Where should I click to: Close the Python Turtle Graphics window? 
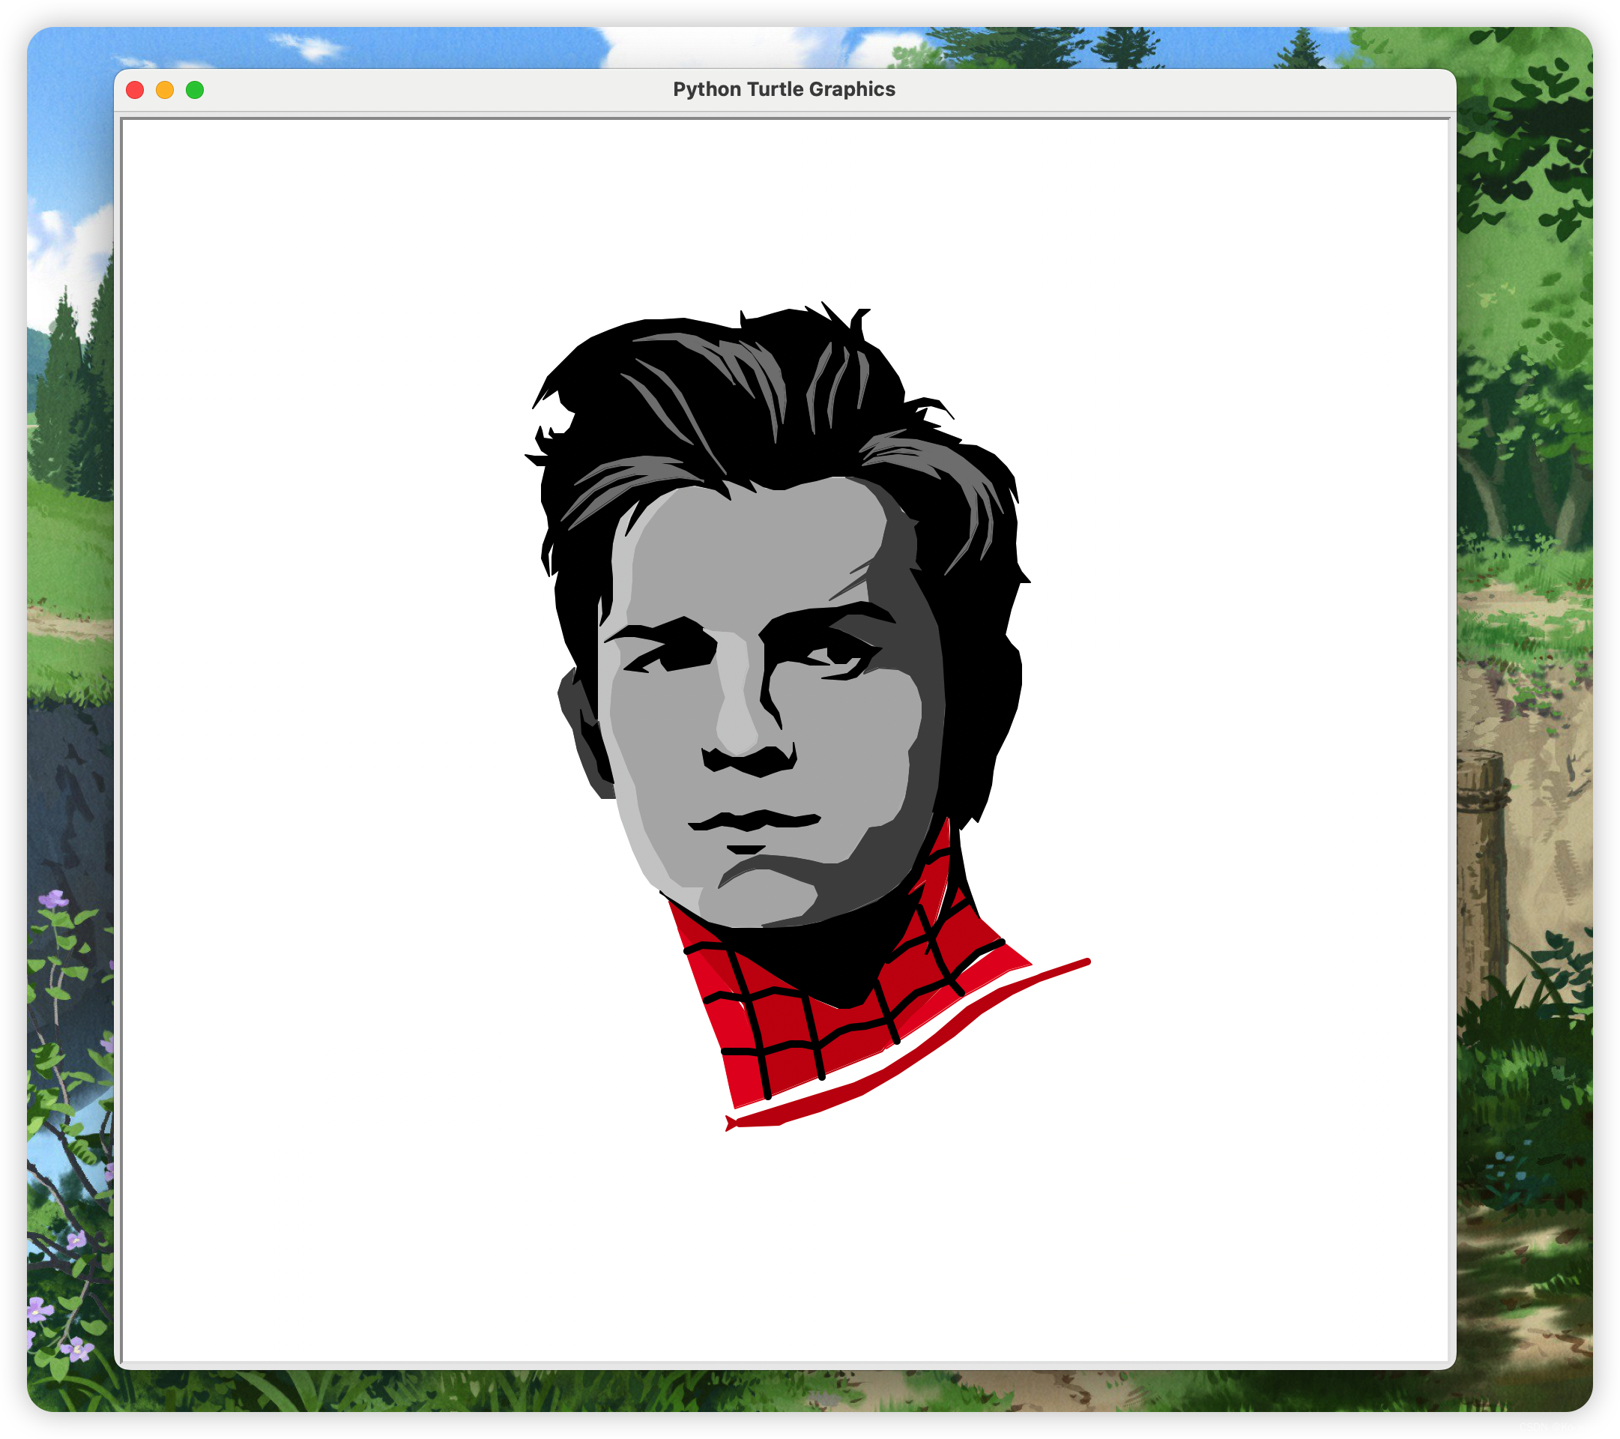135,90
